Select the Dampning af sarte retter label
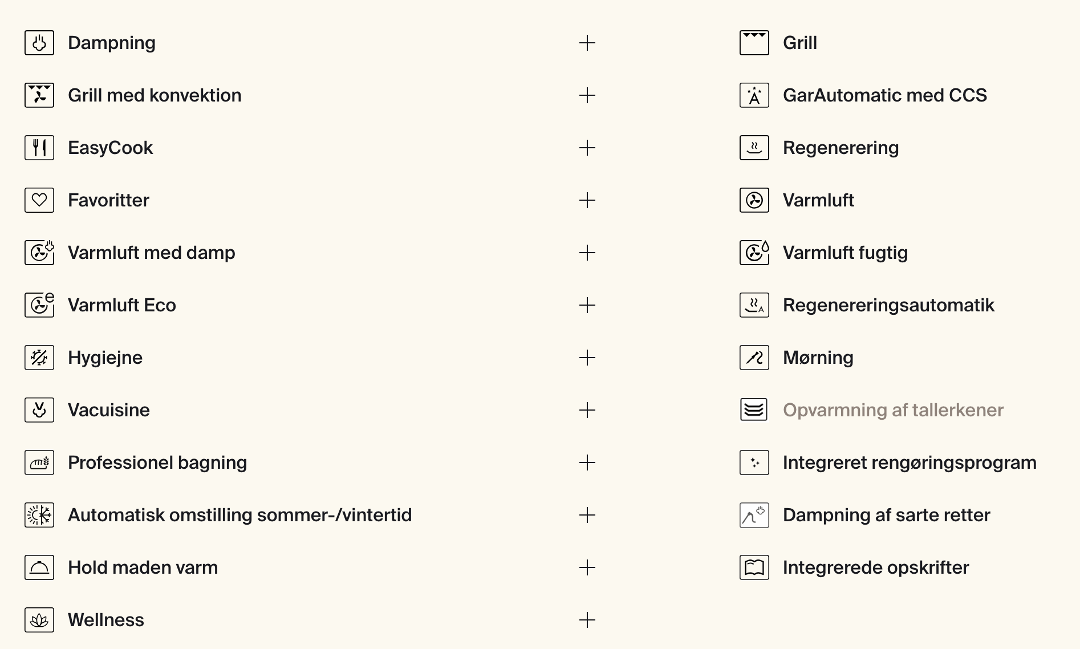Viewport: 1080px width, 649px height. 886,515
